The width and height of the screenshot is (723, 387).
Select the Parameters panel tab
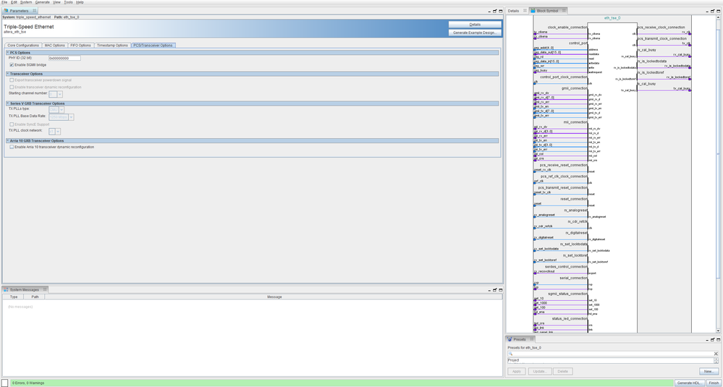[x=19, y=11]
